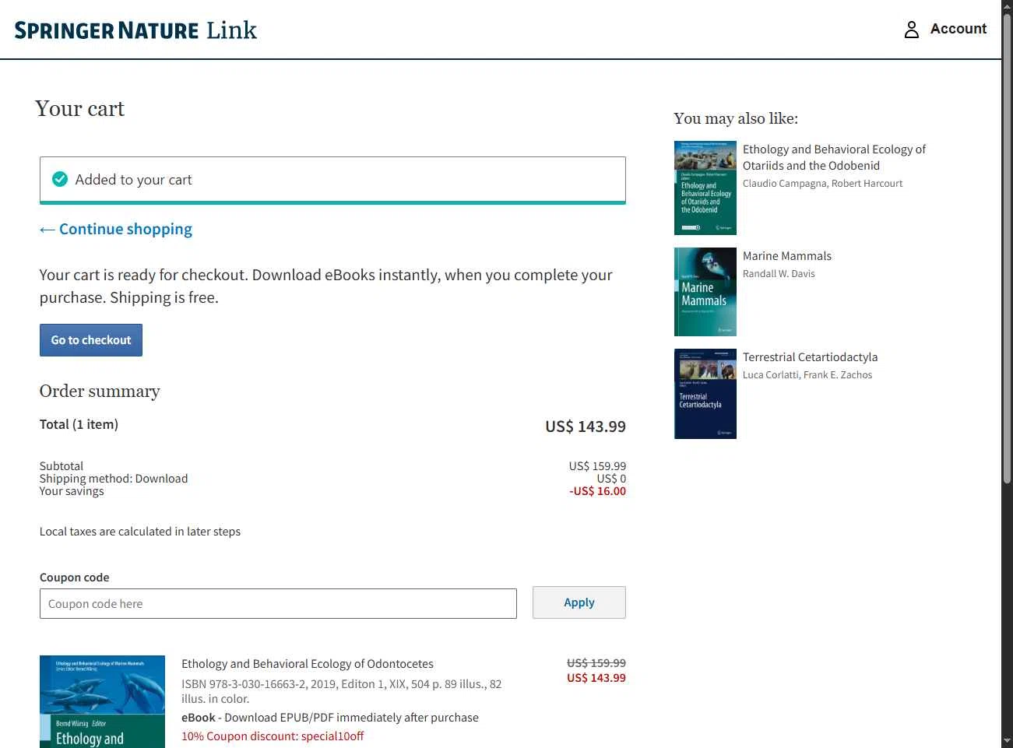Select Local taxes are calculated in later steps
Image resolution: width=1013 pixels, height=748 pixels.
[140, 532]
